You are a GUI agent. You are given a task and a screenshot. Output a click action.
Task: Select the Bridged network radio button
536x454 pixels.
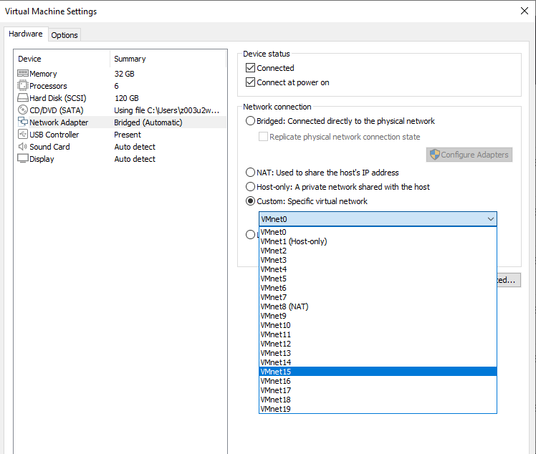tap(250, 121)
